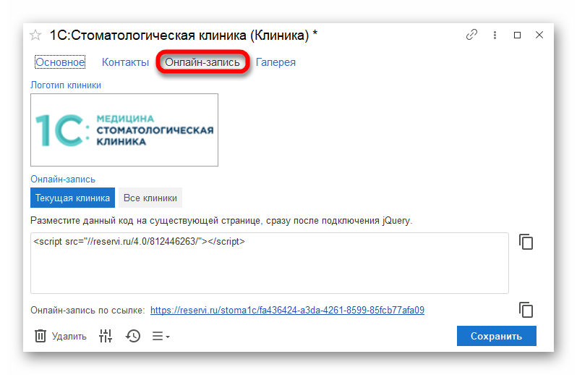
Task: Close the clinic form window
Action: click(539, 35)
